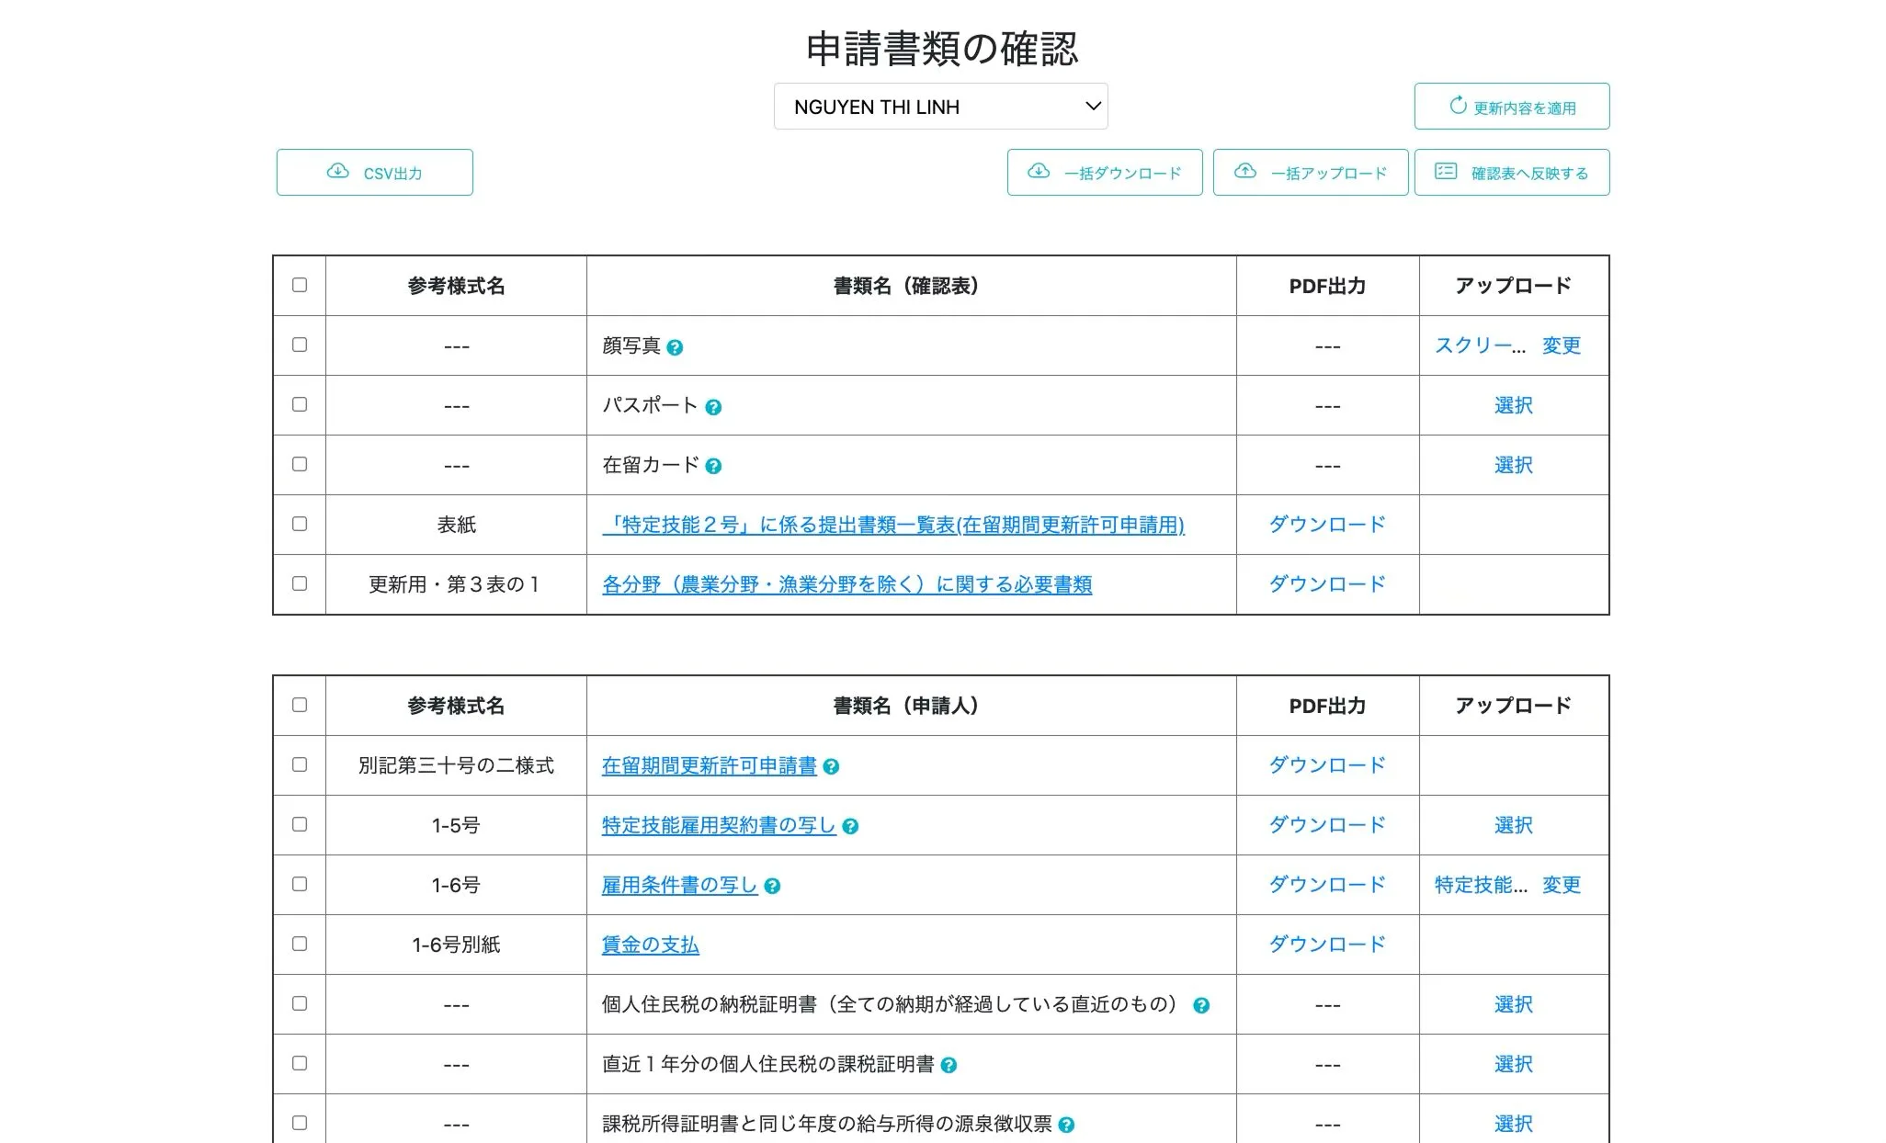Check the checkbox for 特定技能雇用契約書の写し

point(299,825)
